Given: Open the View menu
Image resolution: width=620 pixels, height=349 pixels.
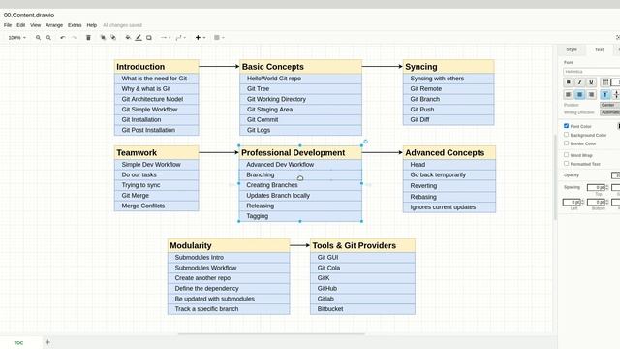Looking at the screenshot, I should pos(36,25).
